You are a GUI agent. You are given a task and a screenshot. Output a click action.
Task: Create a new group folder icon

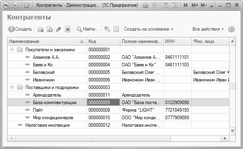(x=40, y=29)
